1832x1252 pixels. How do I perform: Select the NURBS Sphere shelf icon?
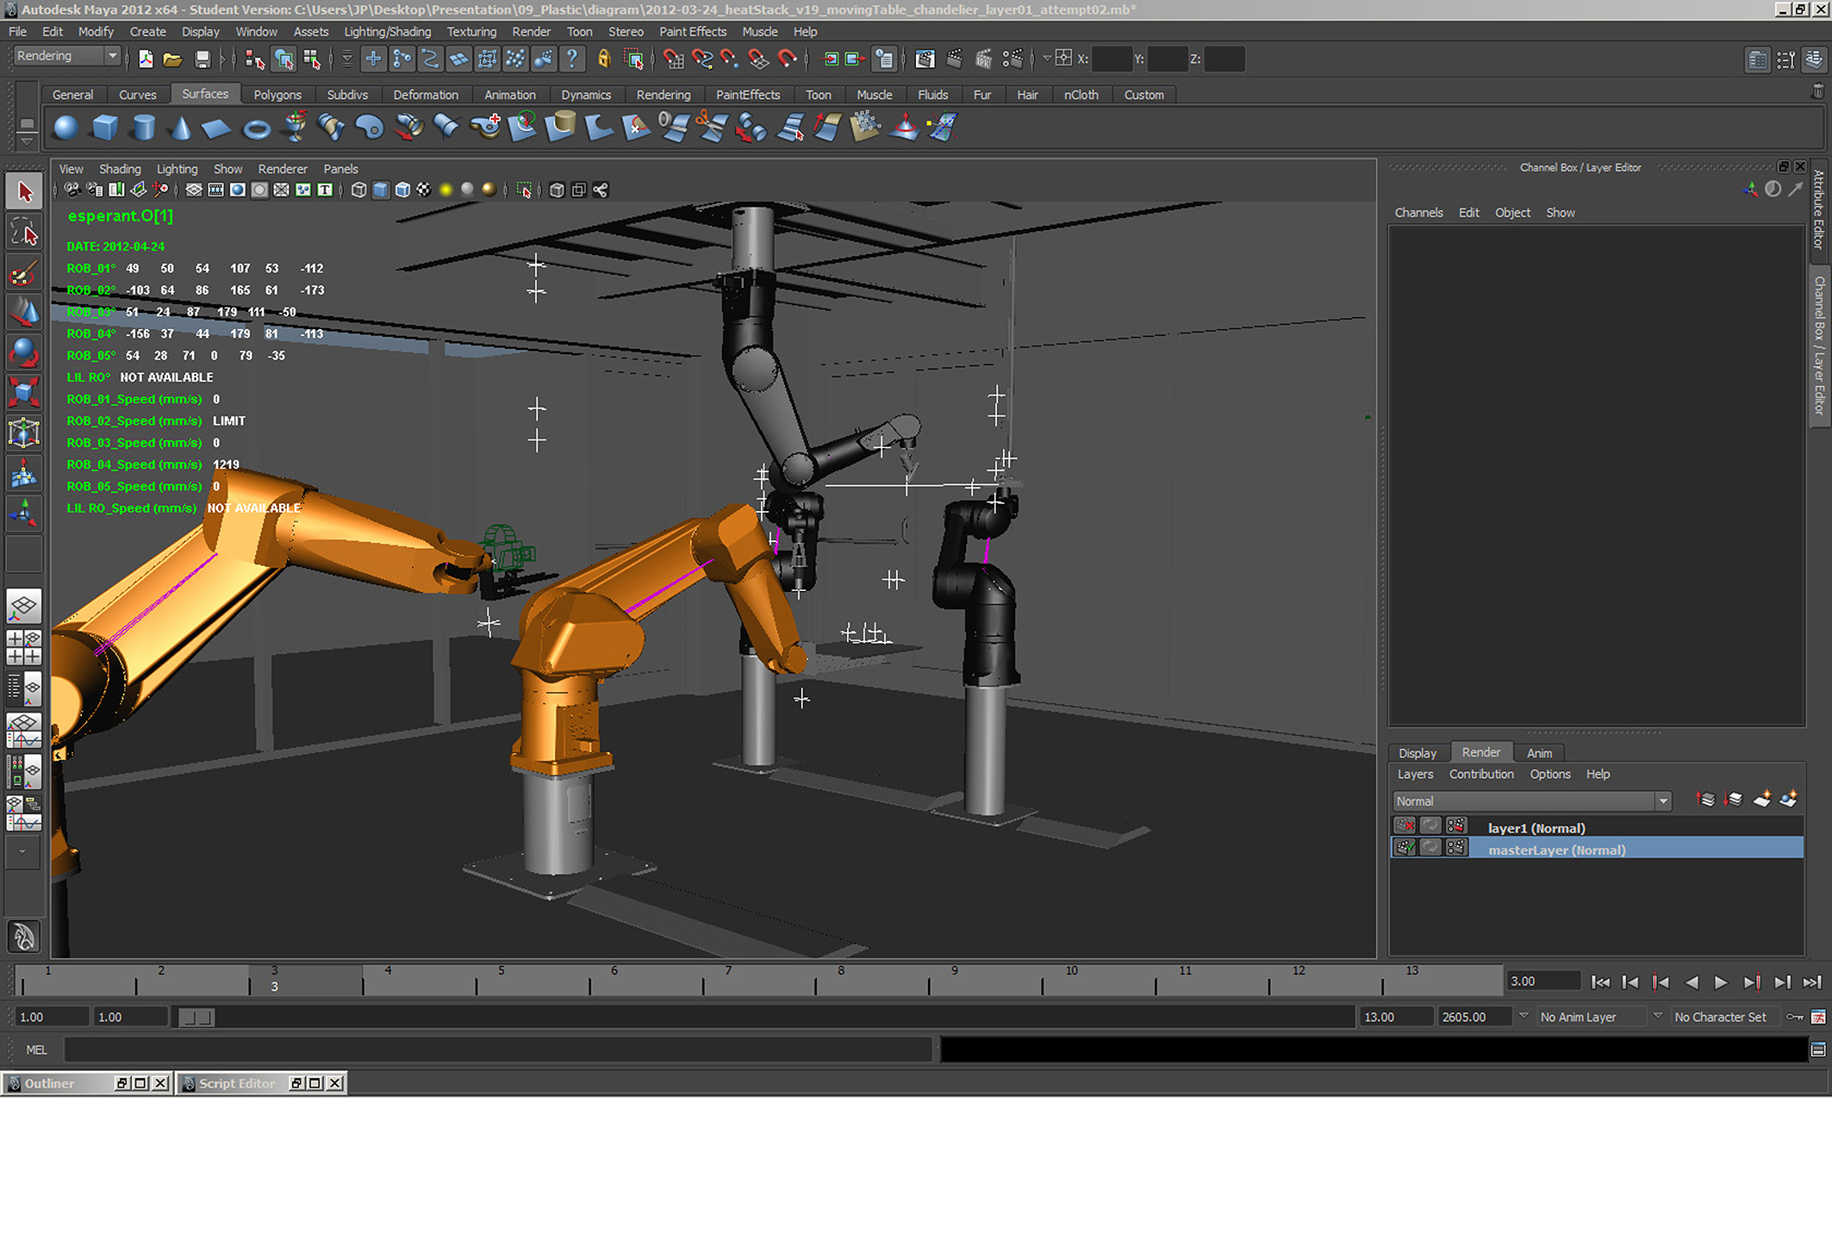65,128
